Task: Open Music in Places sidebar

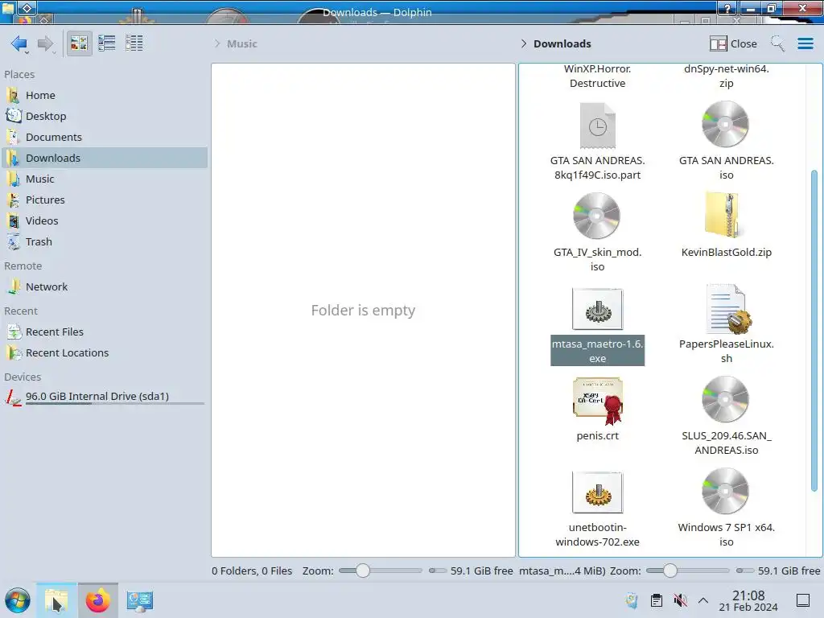Action: (x=105, y=179)
